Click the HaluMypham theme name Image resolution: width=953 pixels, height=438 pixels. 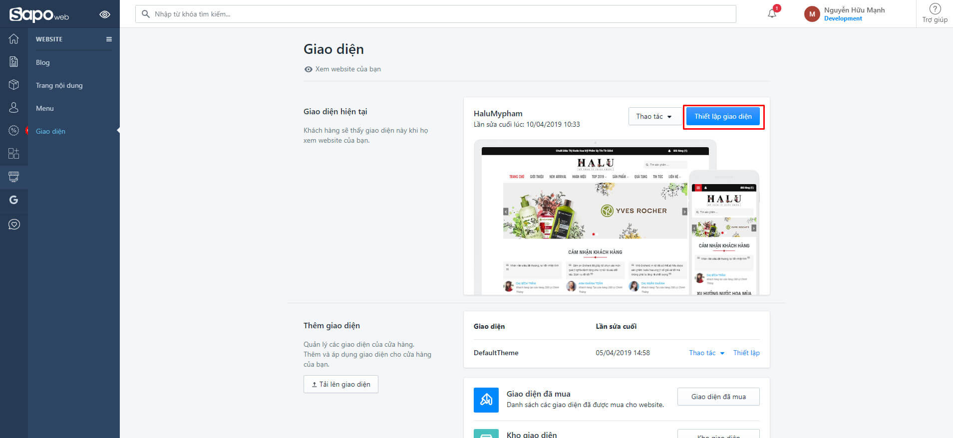[x=498, y=113]
